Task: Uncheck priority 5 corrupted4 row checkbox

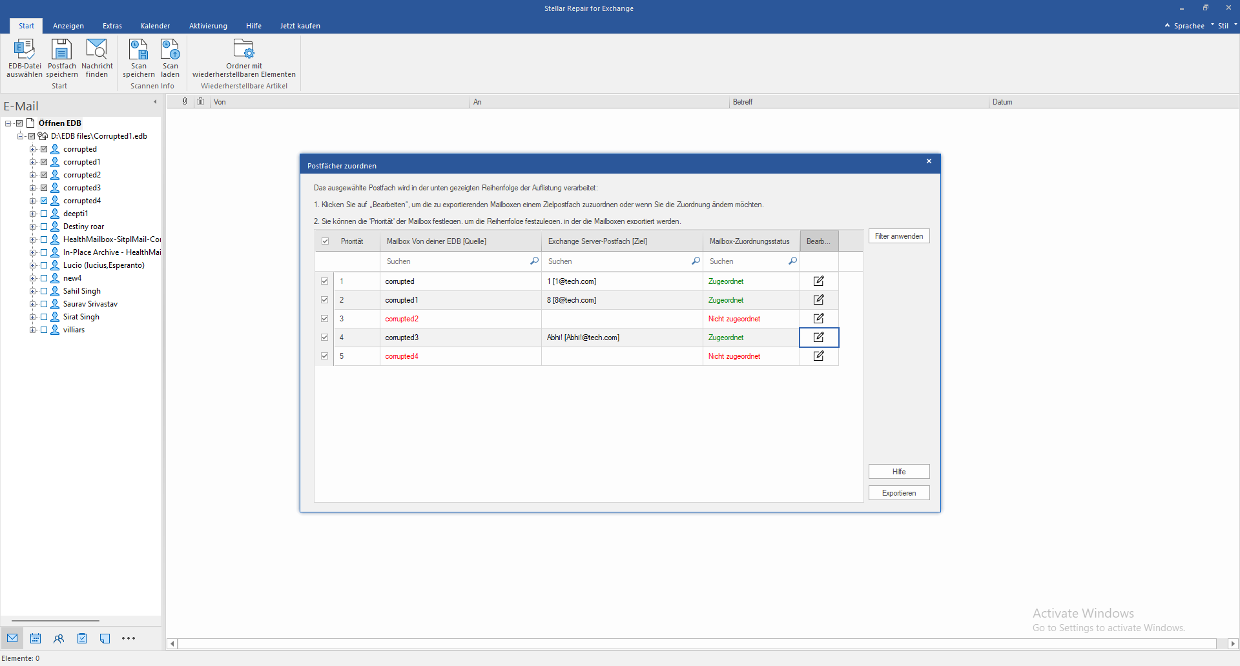Action: [x=325, y=356]
